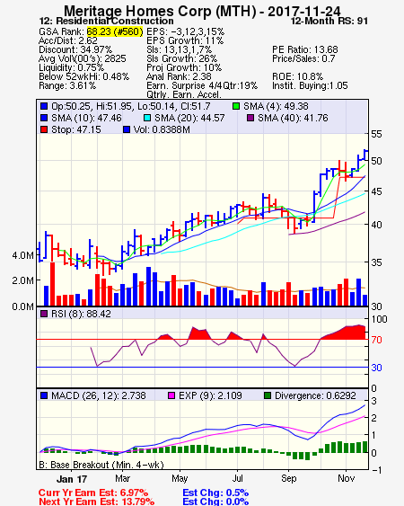This screenshot has height=506, width=404.
Task: Click the Earn. Surprise 4/4Qtr:19% text
Action: point(202,86)
